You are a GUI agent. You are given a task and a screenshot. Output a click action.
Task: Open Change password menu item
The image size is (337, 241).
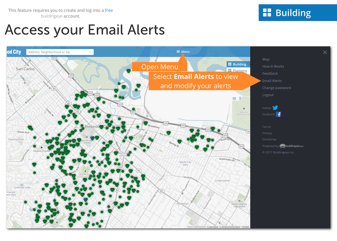tap(277, 88)
